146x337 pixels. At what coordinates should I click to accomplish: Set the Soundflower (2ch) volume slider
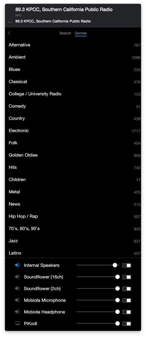(98, 288)
